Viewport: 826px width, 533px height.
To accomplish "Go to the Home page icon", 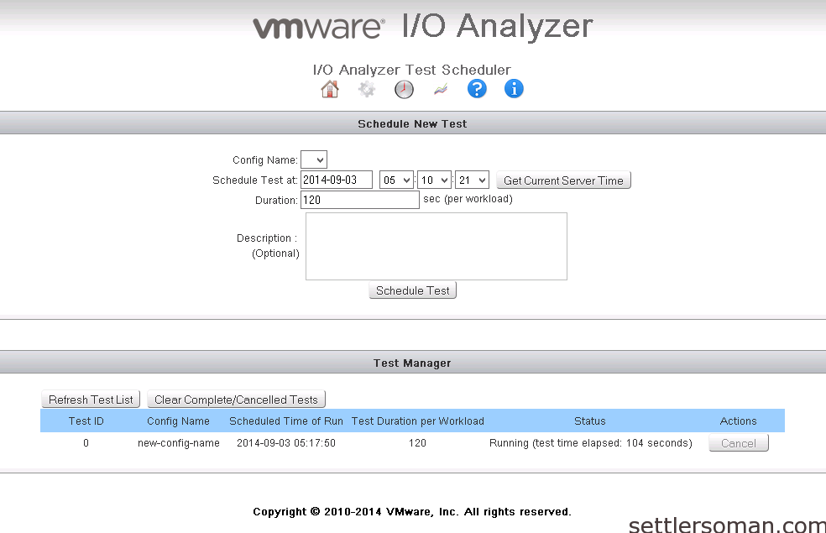I will coord(330,89).
